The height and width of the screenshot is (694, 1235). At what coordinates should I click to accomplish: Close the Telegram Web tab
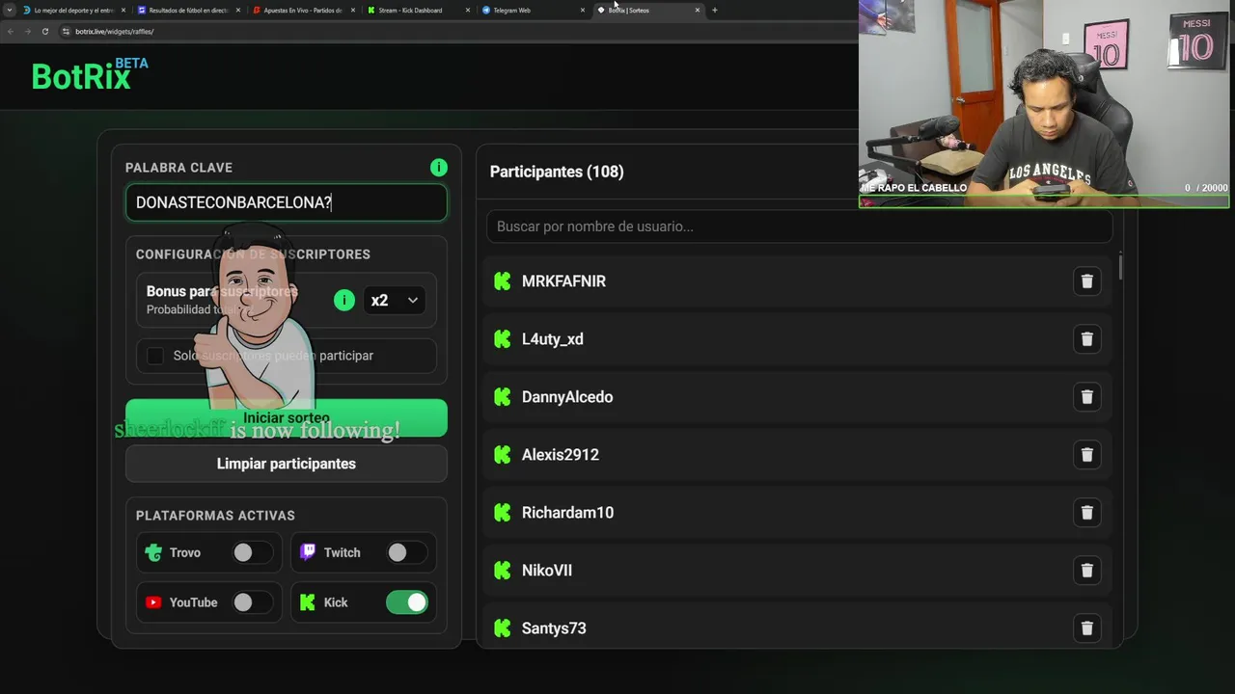[583, 10]
